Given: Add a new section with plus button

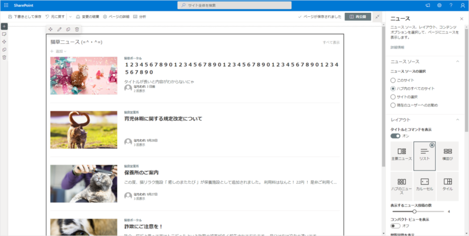Looking at the screenshot, I should (x=4, y=26).
